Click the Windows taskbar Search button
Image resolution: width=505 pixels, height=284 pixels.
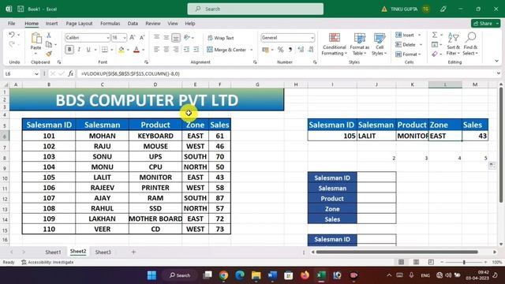coord(180,275)
